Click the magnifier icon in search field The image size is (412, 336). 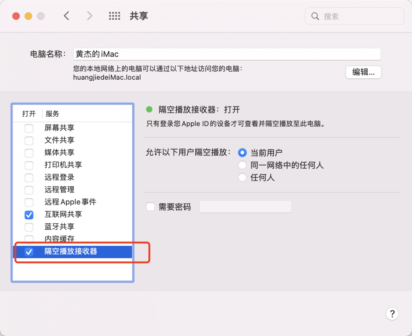pos(315,16)
